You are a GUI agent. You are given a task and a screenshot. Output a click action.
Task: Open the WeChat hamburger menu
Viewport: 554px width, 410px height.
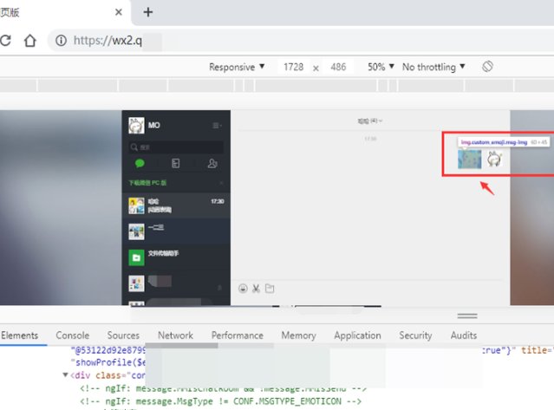click(x=217, y=126)
